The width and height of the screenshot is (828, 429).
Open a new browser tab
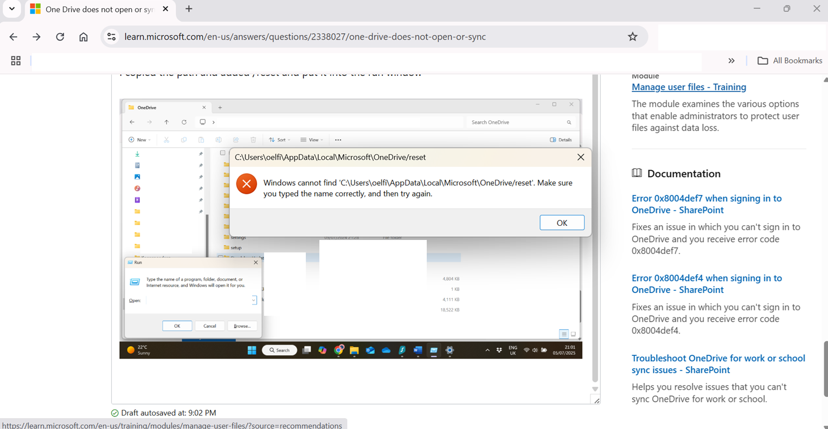[189, 9]
